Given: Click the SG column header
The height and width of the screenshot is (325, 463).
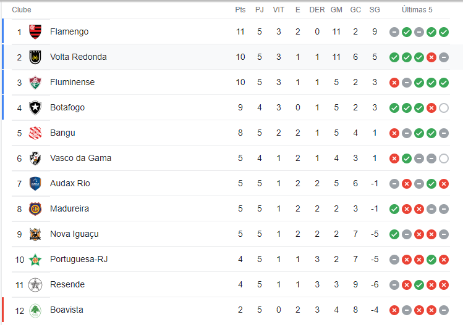Looking at the screenshot, I should [x=375, y=10].
